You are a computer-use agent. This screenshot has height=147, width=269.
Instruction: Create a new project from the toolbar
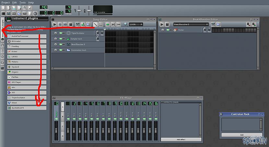click(x=3, y=8)
